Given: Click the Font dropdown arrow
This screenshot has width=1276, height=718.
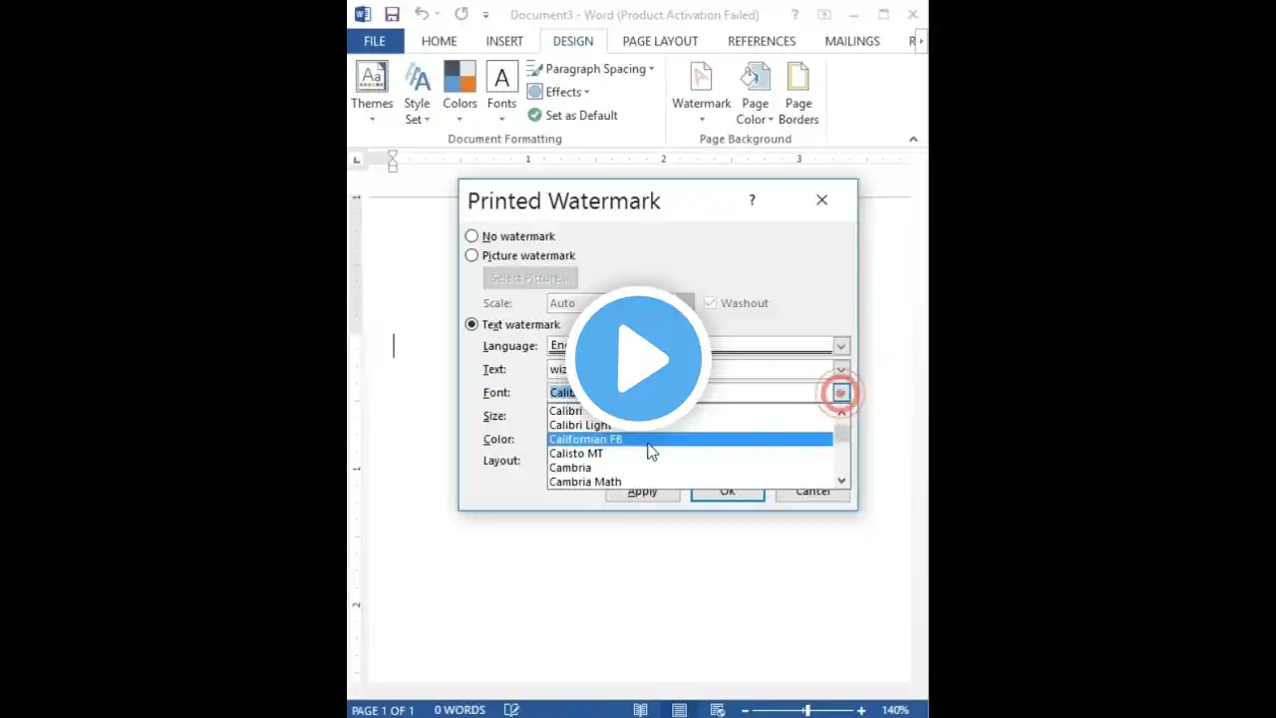Looking at the screenshot, I should (x=841, y=393).
